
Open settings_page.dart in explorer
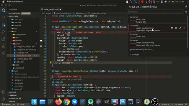24,59
